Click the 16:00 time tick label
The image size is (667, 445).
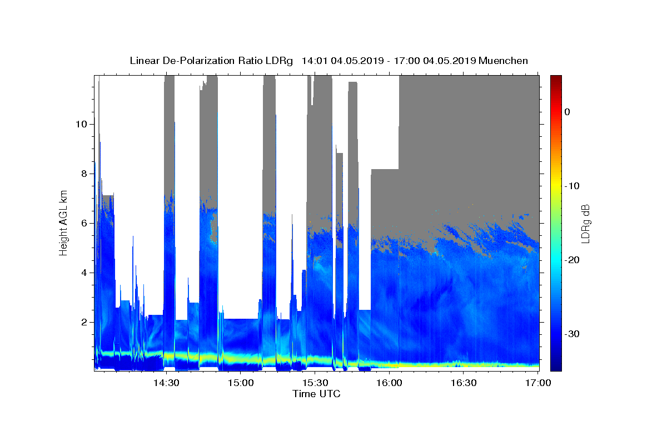(389, 383)
